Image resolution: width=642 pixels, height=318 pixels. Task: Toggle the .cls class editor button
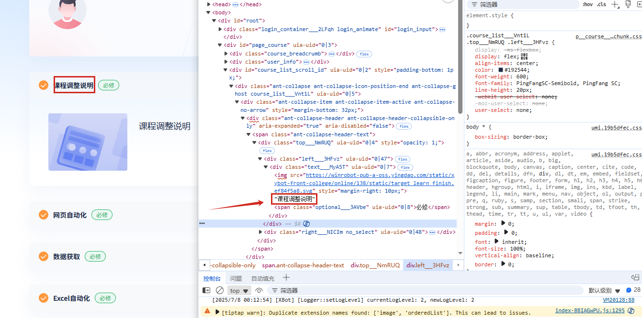601,4
